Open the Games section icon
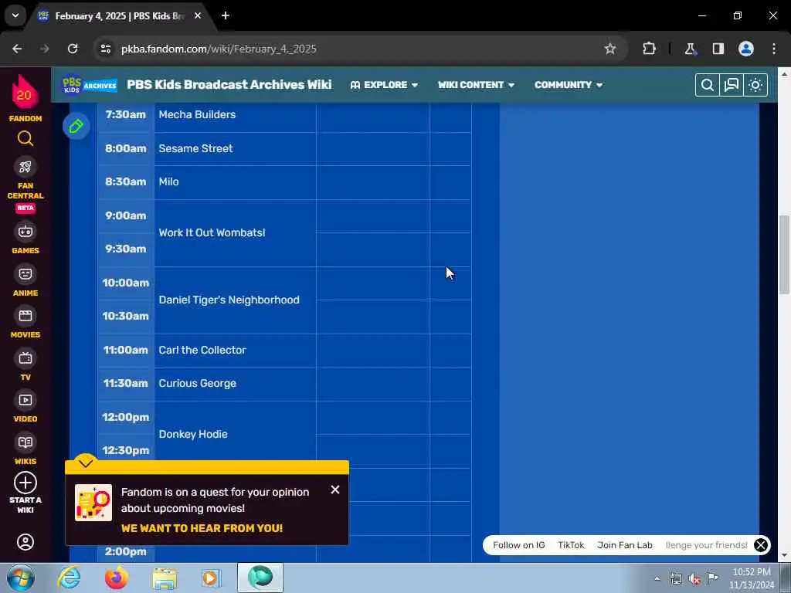The image size is (791, 593). click(25, 232)
